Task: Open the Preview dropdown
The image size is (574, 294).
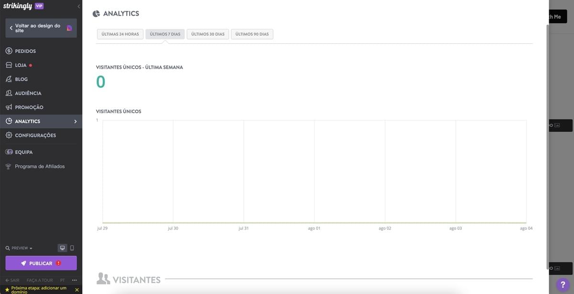Action: 19,248
